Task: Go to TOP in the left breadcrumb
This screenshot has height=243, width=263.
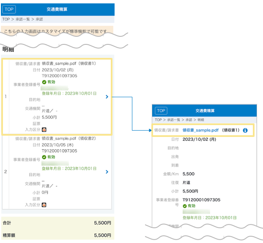Action: 5,19
